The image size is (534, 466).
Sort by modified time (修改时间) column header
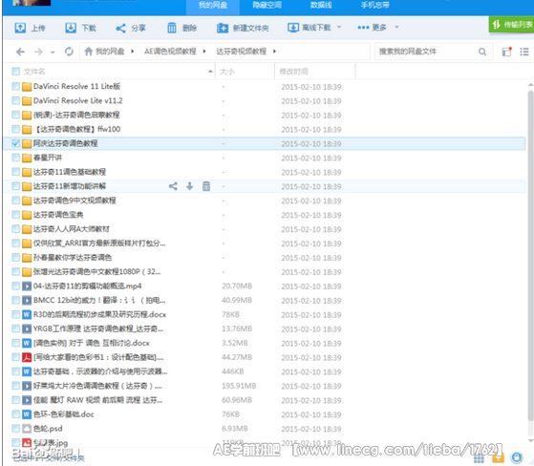(x=294, y=72)
